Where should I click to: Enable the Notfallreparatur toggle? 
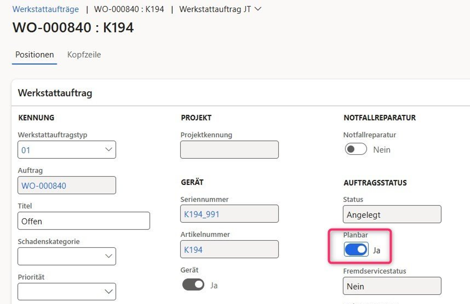(x=355, y=149)
